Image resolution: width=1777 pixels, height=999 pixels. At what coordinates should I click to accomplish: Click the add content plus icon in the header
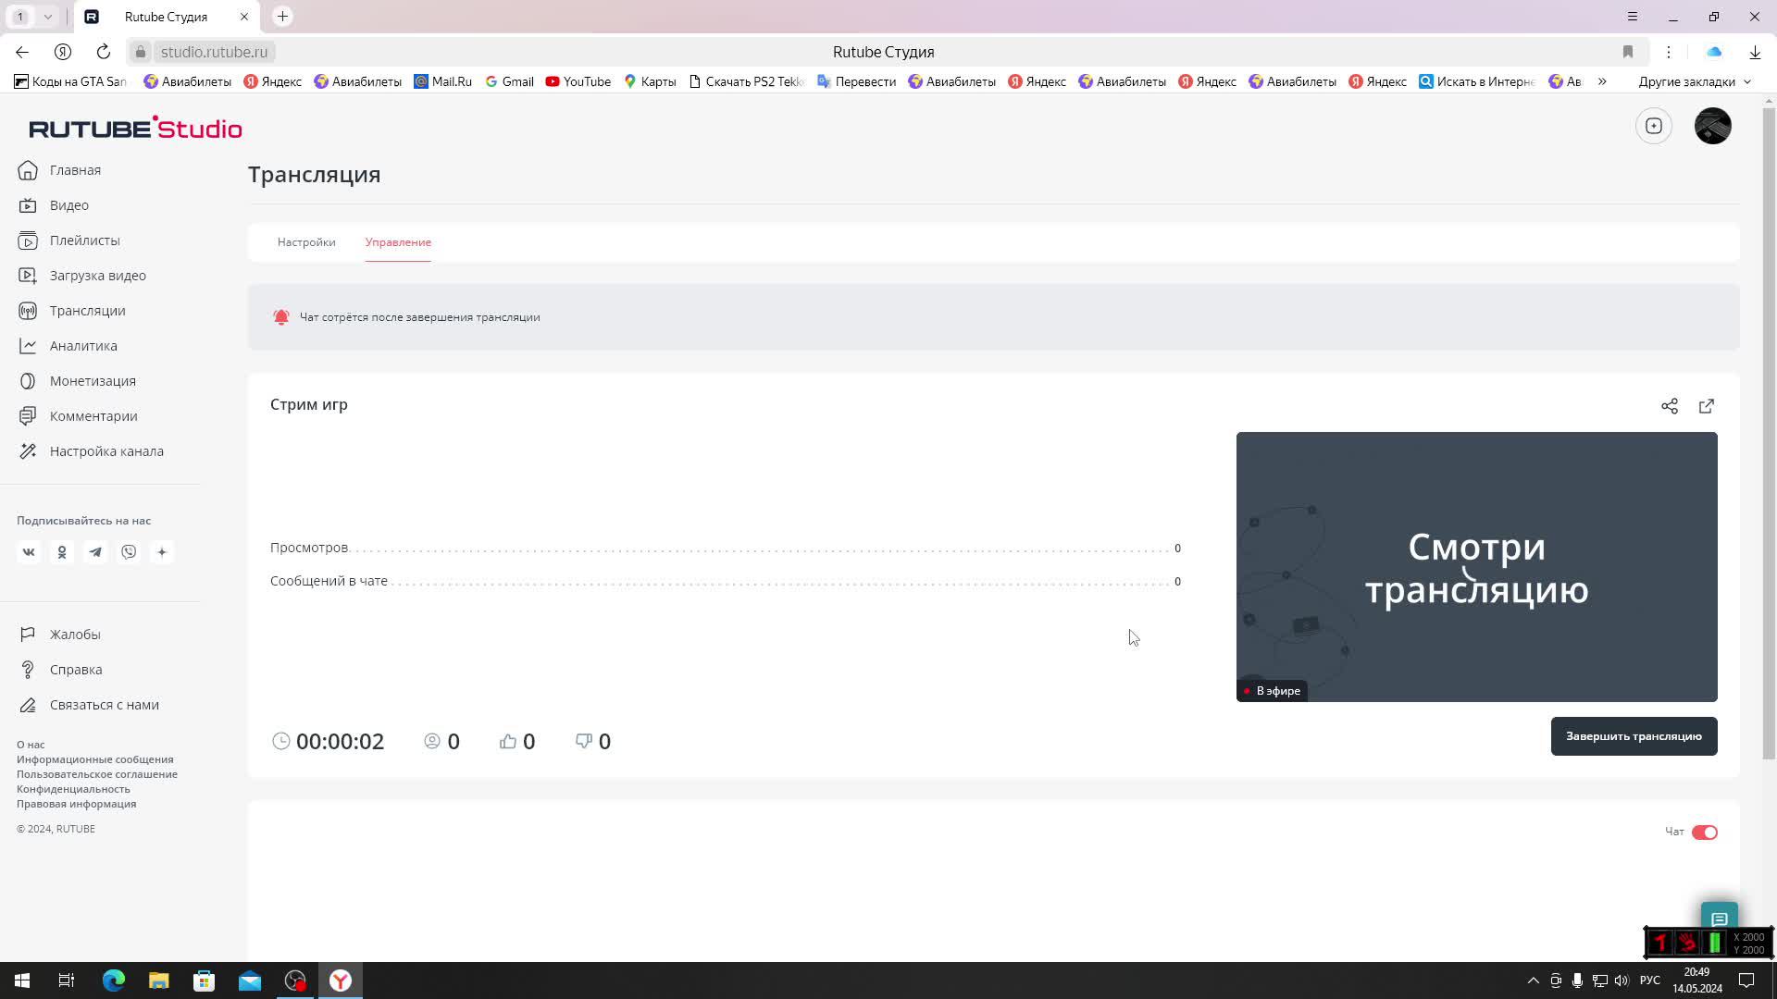click(x=1654, y=126)
